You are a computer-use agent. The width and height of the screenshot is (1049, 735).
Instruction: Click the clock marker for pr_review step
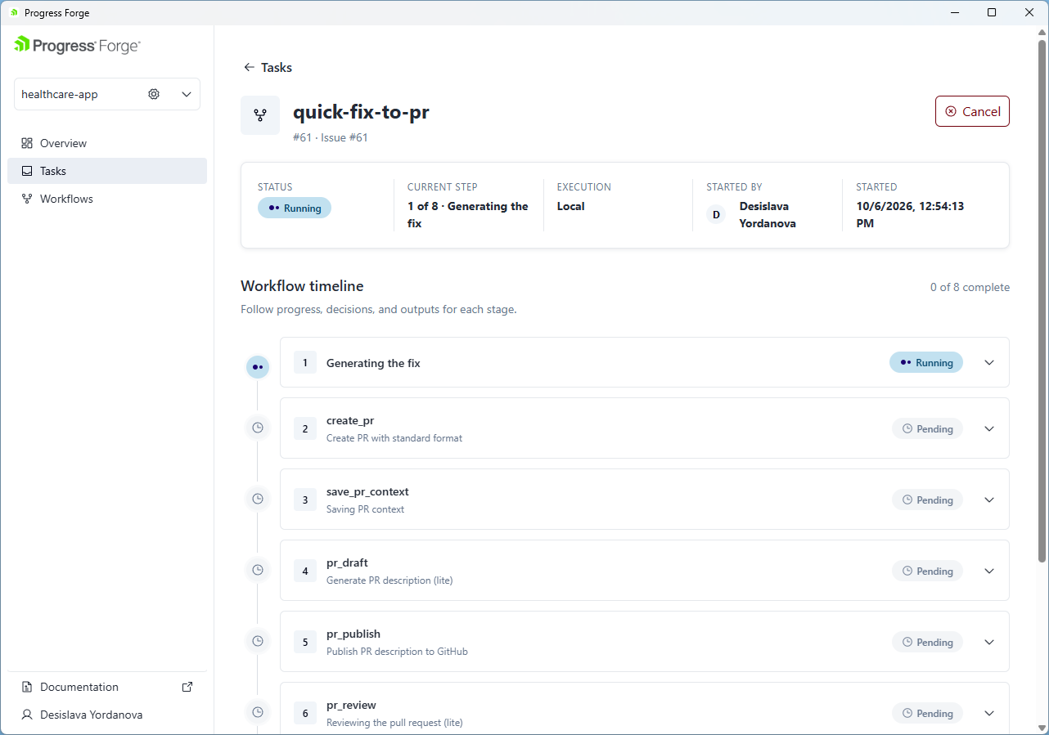coord(258,712)
